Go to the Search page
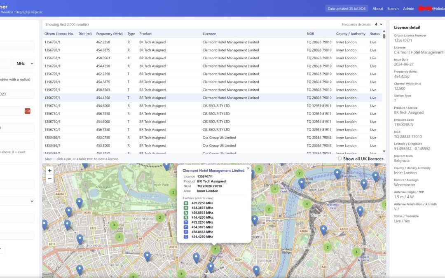Screen dimensions: 445x278 393,9
